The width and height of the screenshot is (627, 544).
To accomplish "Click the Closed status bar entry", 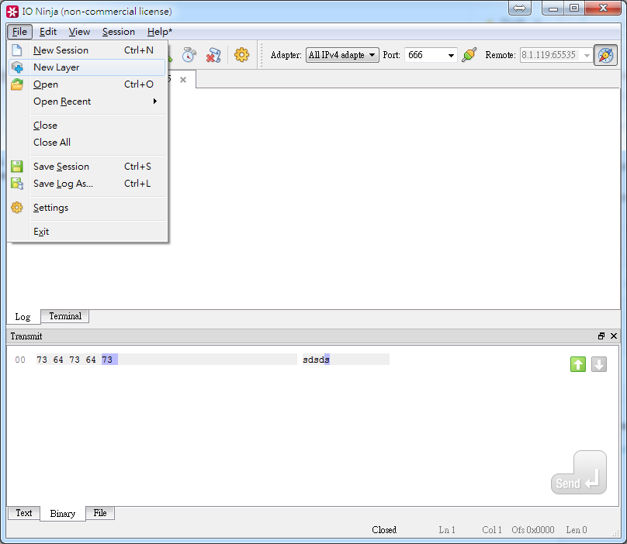I will pyautogui.click(x=384, y=529).
